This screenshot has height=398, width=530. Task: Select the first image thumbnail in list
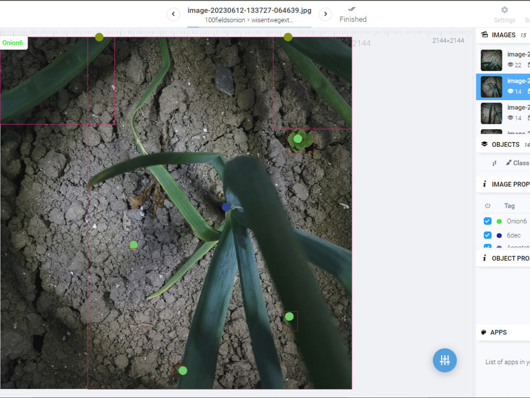491,60
